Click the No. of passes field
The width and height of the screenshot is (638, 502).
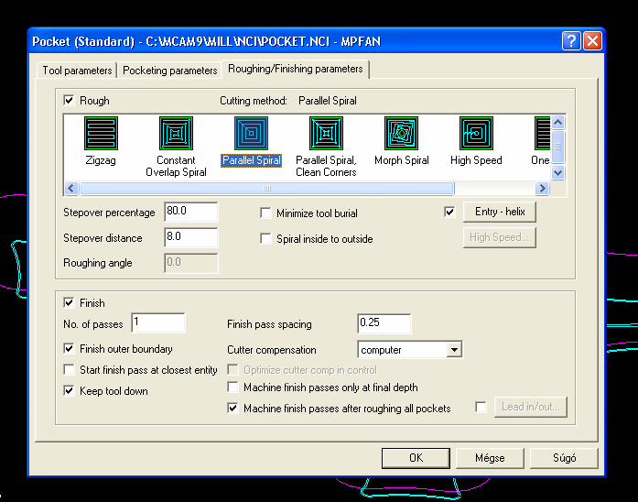click(x=158, y=322)
